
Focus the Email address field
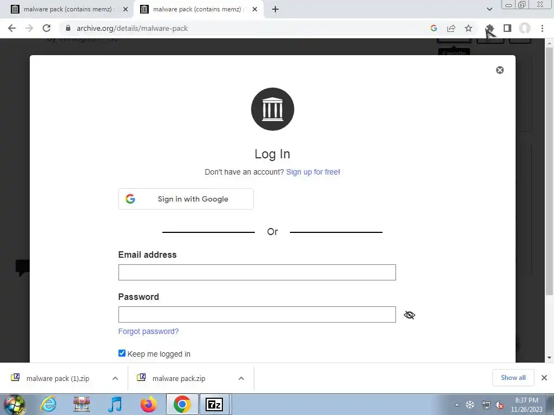257,272
